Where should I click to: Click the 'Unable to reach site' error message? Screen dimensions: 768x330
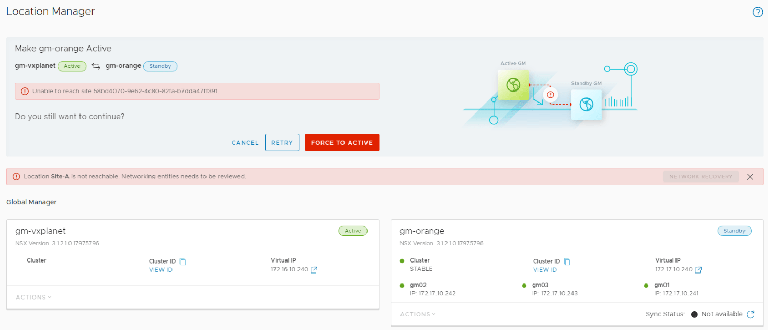click(125, 91)
